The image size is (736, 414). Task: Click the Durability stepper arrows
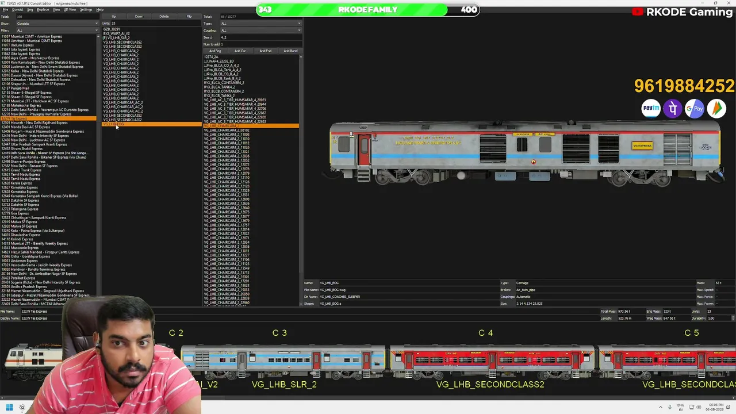point(733,318)
